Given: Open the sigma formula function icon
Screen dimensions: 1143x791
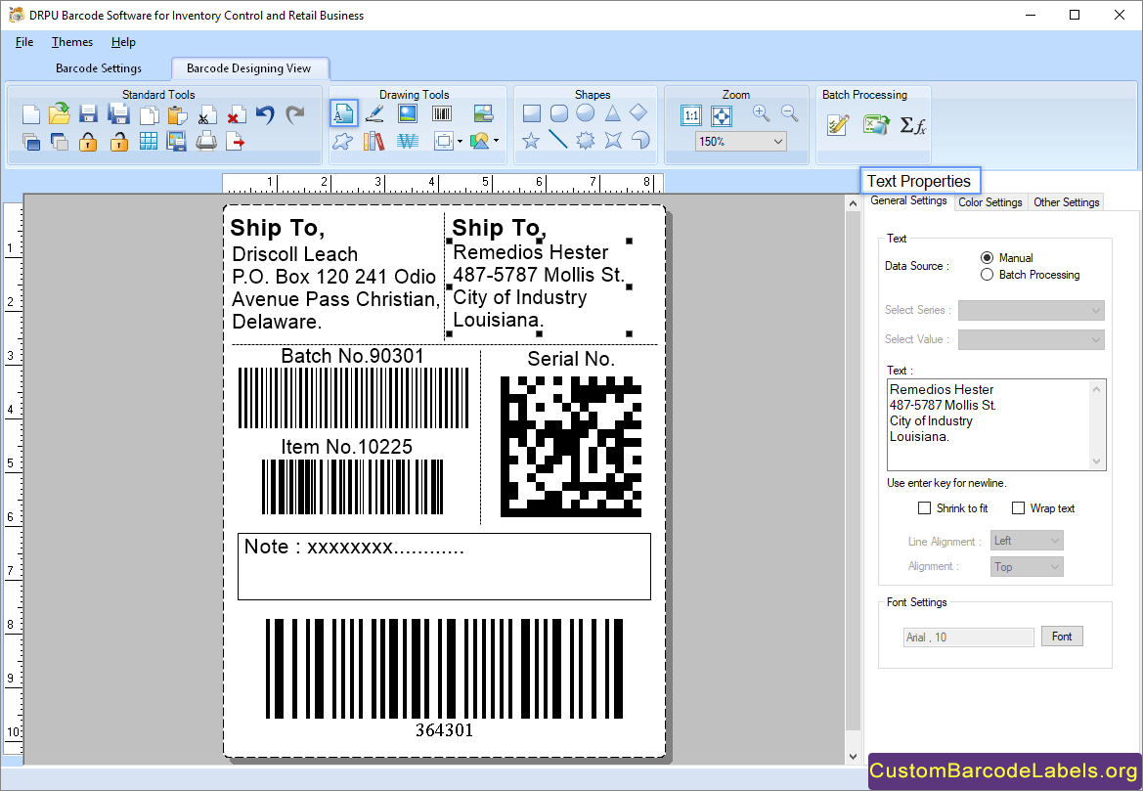Looking at the screenshot, I should click(912, 125).
